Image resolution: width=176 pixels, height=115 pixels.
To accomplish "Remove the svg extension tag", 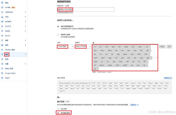I will pos(116,62).
